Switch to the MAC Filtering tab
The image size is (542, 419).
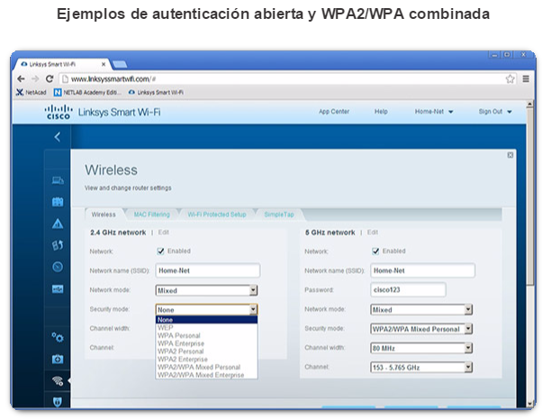152,214
